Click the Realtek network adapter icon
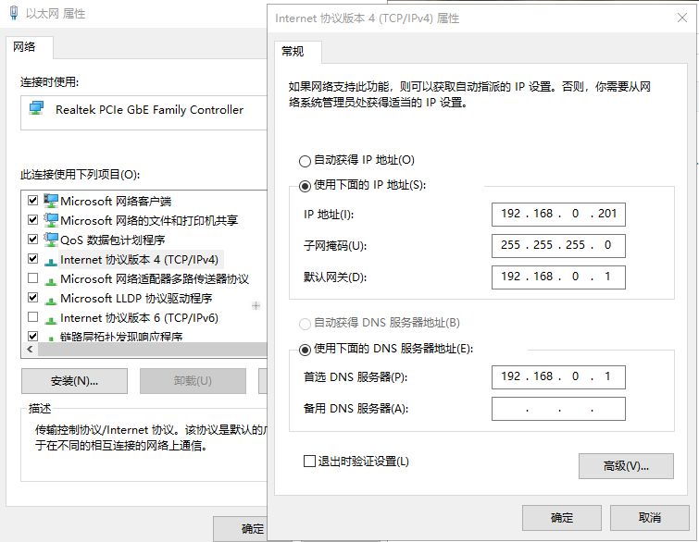 tap(36, 109)
